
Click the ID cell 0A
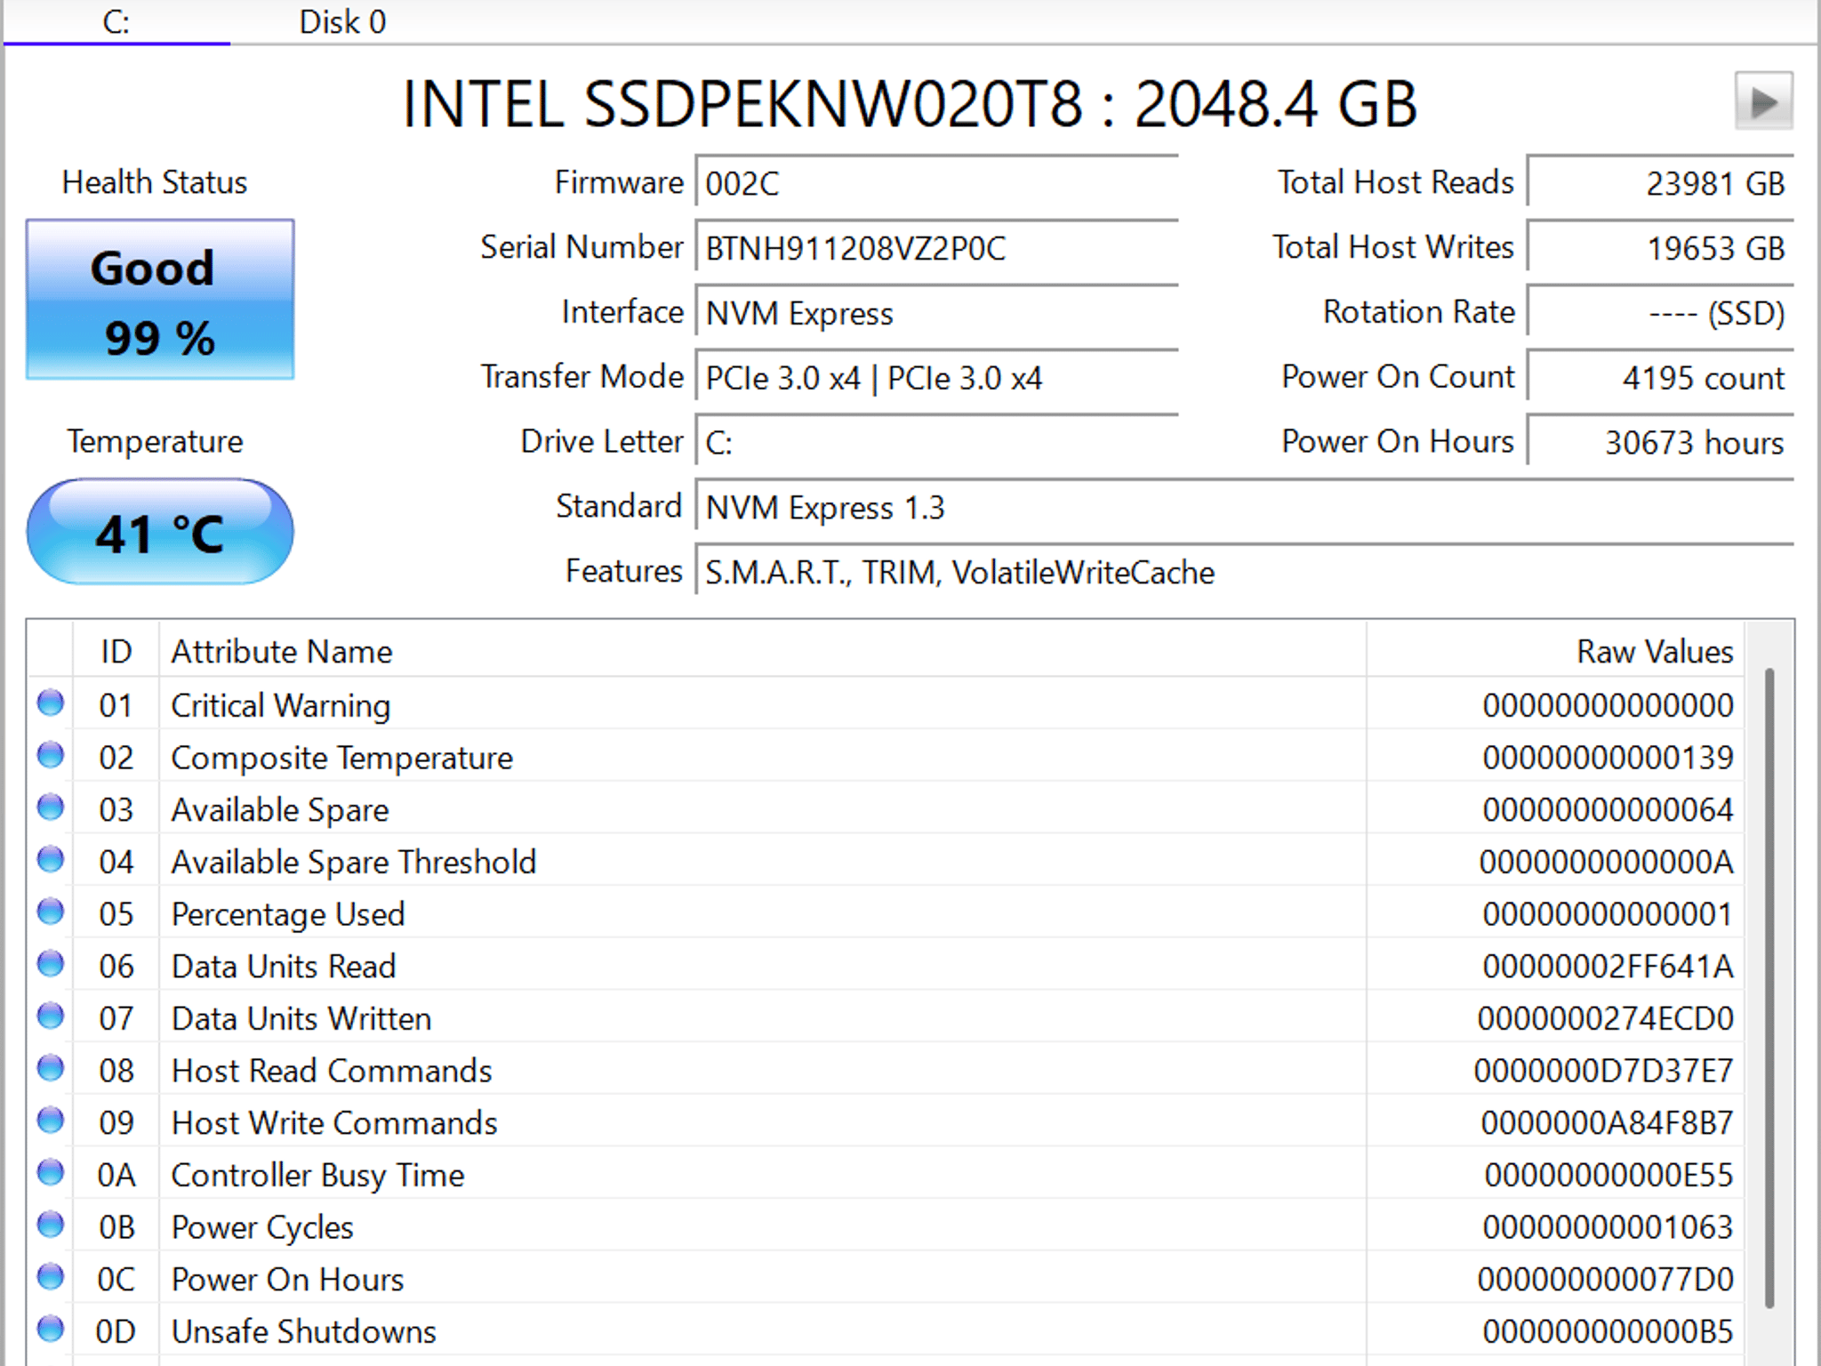(x=116, y=1175)
